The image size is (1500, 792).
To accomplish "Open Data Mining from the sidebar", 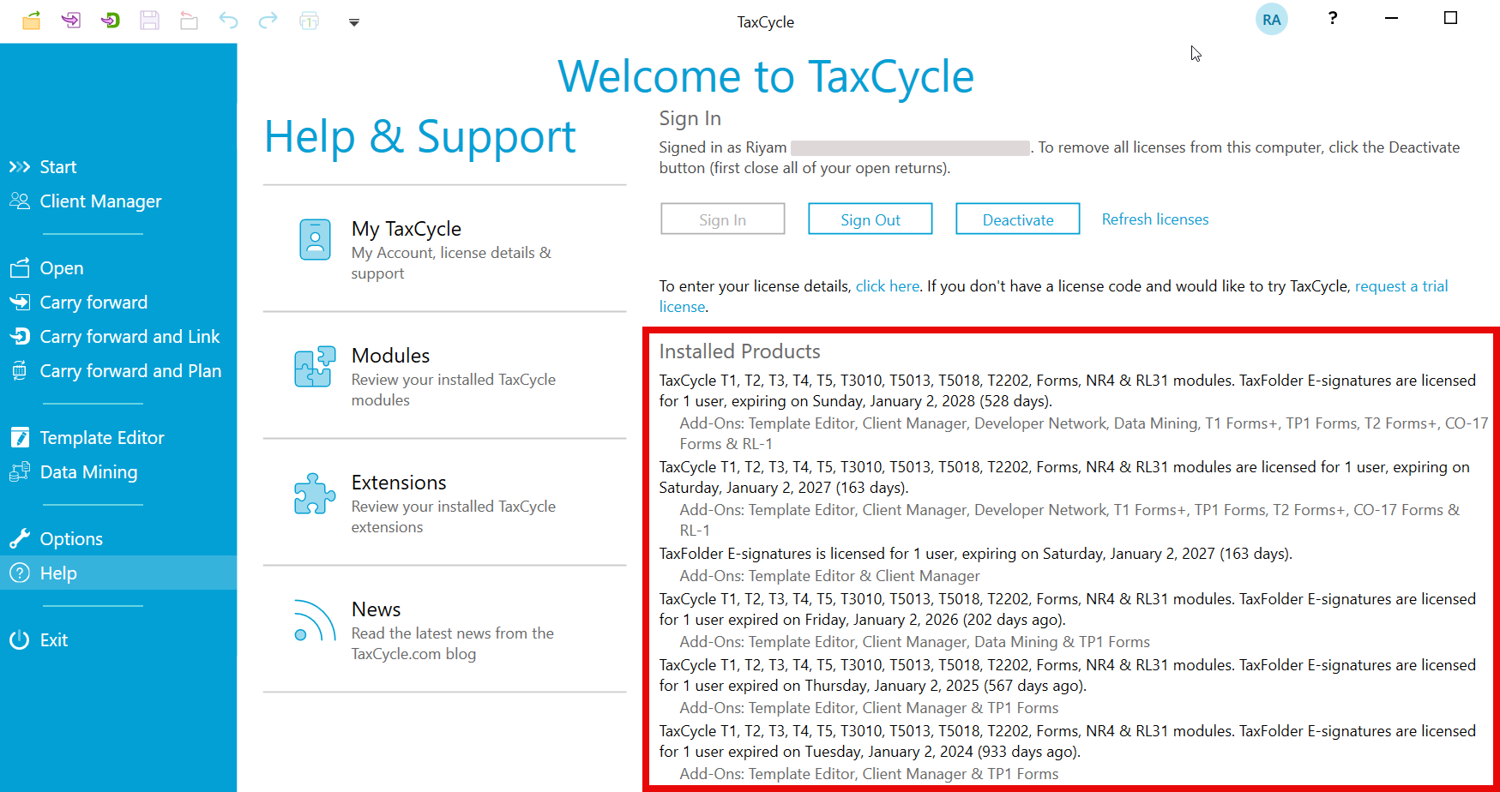I will (118, 472).
